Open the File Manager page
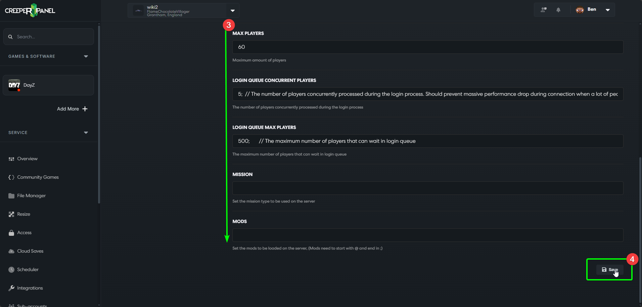 point(31,195)
